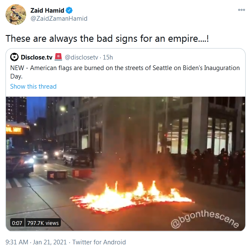The height and width of the screenshot is (249, 252).
Task: Play the burning flag video thumbnail
Action: click(126, 164)
